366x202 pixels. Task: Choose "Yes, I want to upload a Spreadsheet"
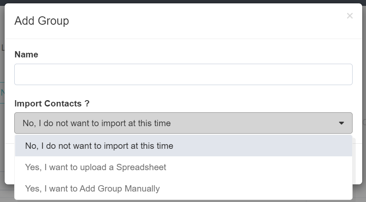pos(96,167)
